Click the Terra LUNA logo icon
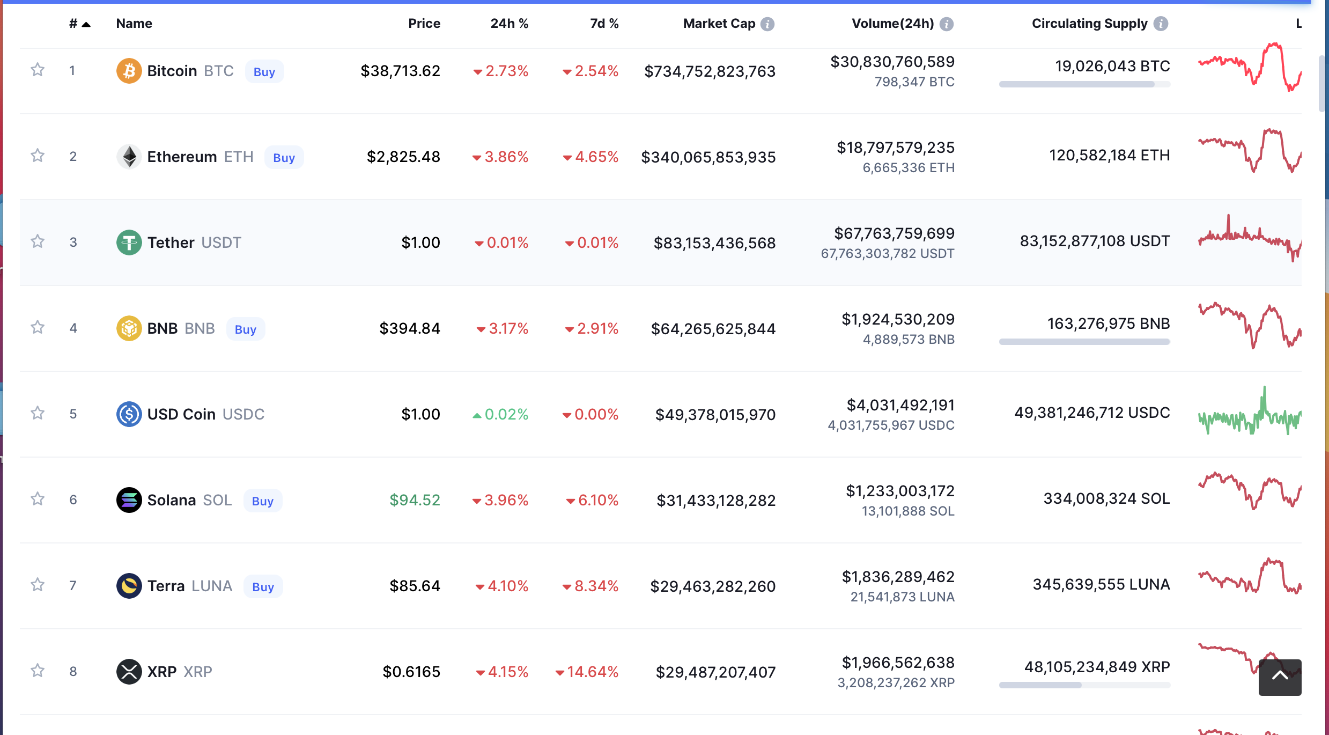Viewport: 1329px width, 735px height. point(129,586)
